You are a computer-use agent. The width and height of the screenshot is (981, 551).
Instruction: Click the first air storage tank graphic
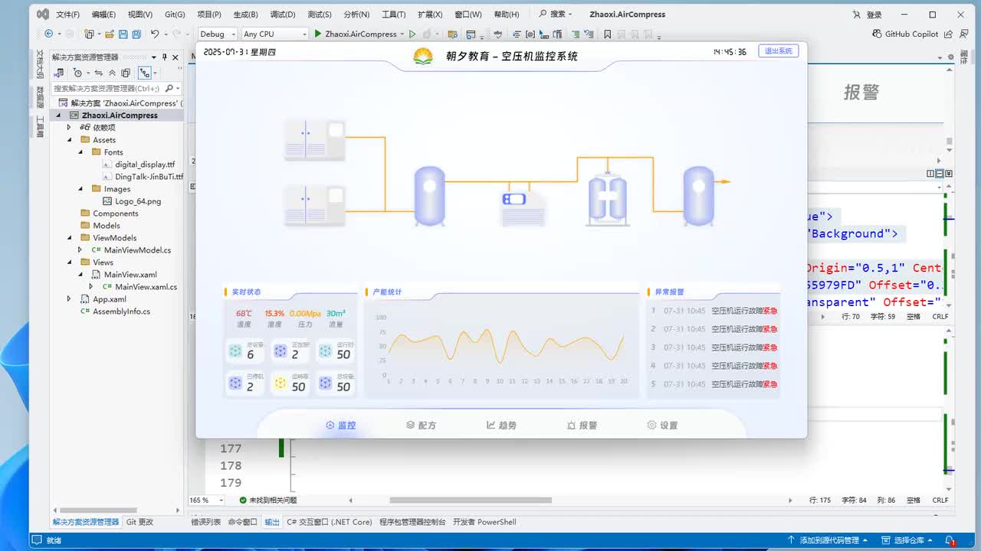[x=429, y=197]
